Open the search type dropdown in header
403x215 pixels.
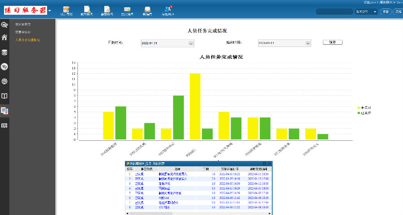[x=366, y=12]
